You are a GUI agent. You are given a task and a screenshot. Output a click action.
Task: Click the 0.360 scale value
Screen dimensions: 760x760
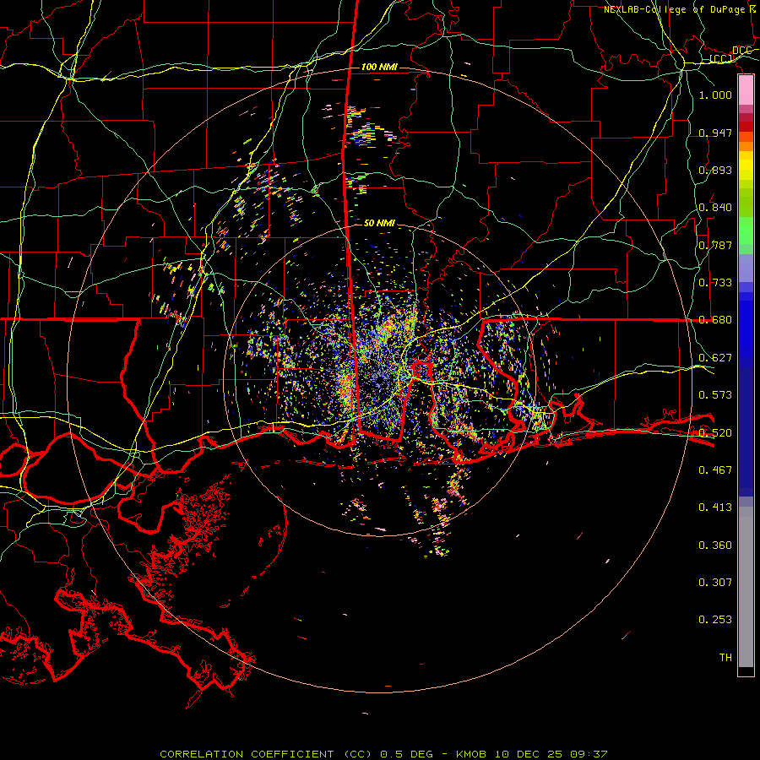click(715, 546)
